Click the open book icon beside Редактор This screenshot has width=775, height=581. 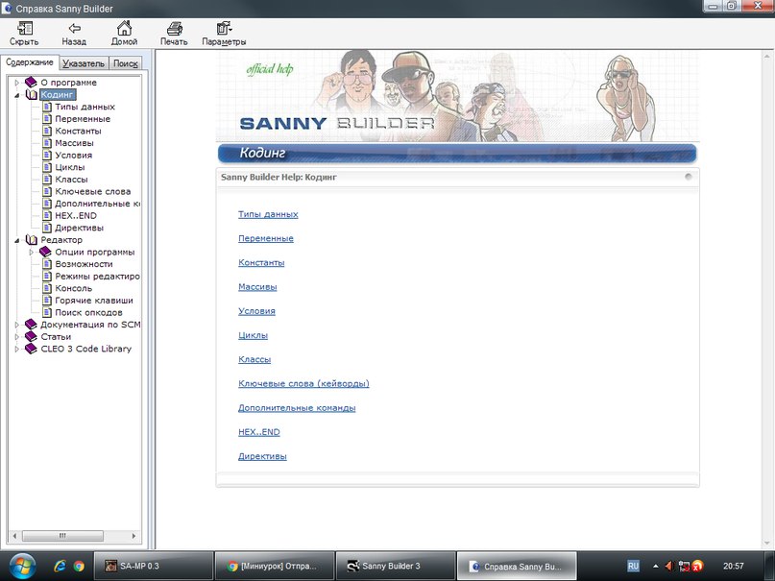click(31, 240)
